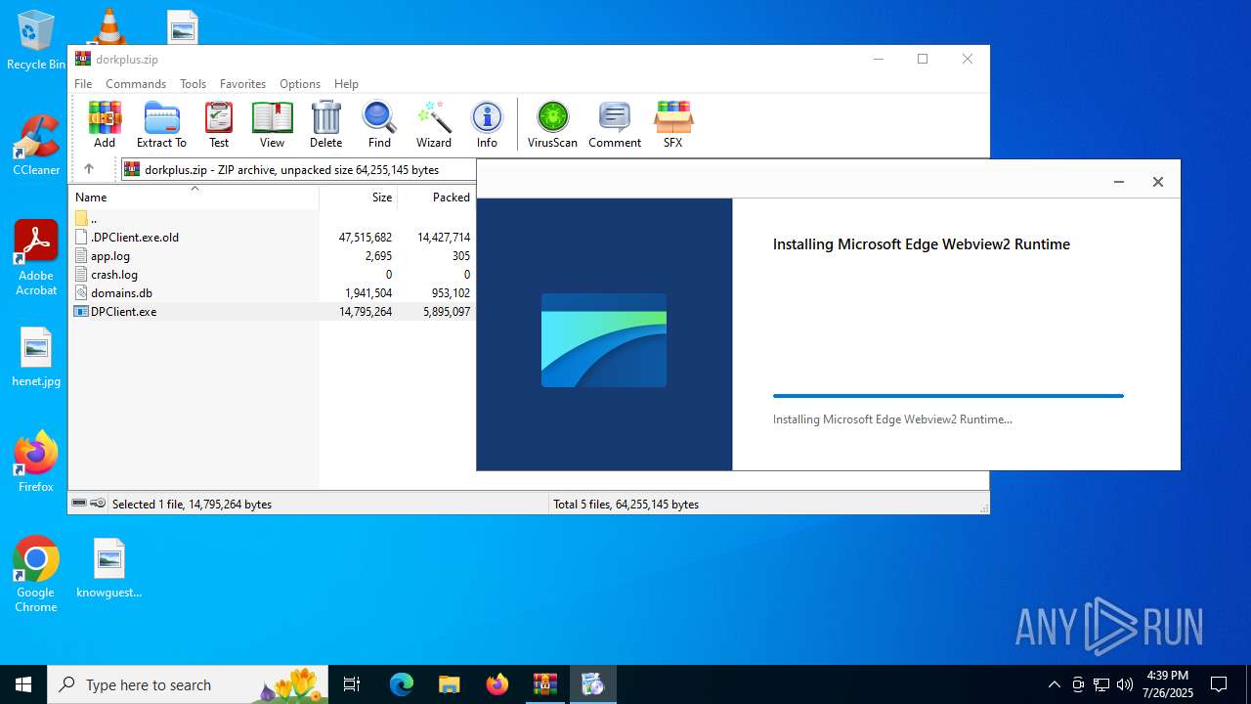Click the Delete trash can icon

[325, 124]
